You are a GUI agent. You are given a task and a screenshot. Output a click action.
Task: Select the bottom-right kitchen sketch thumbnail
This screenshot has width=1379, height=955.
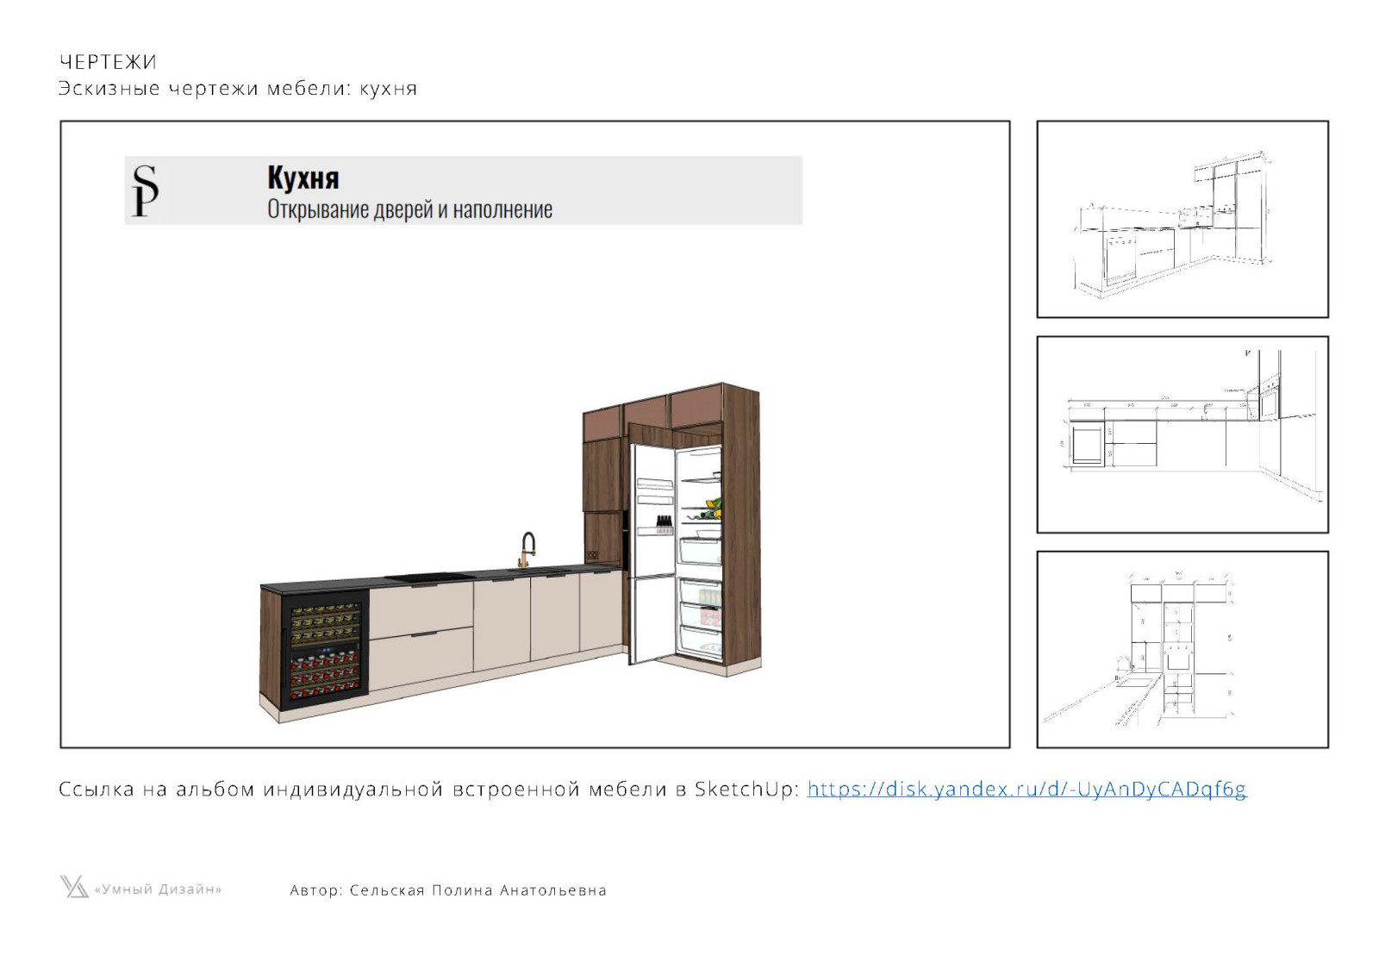click(1182, 649)
